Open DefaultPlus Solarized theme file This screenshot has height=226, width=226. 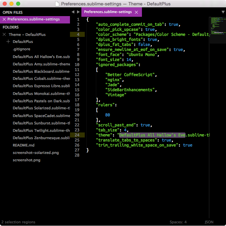click(x=41, y=108)
